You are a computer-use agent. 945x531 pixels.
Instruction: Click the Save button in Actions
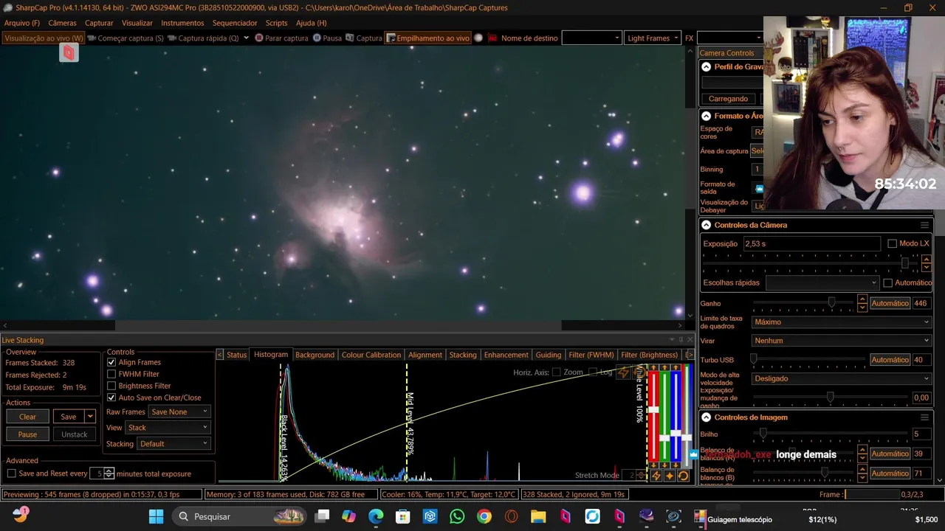tap(69, 417)
